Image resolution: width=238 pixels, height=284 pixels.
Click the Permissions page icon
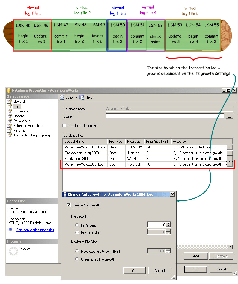click(10, 121)
